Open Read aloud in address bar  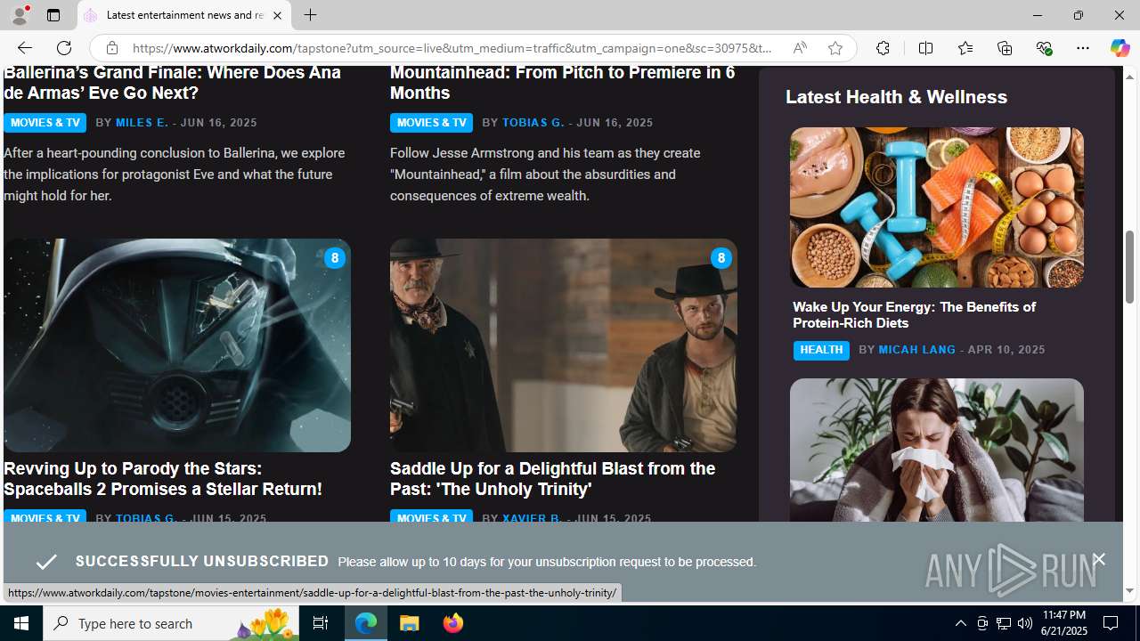click(800, 48)
